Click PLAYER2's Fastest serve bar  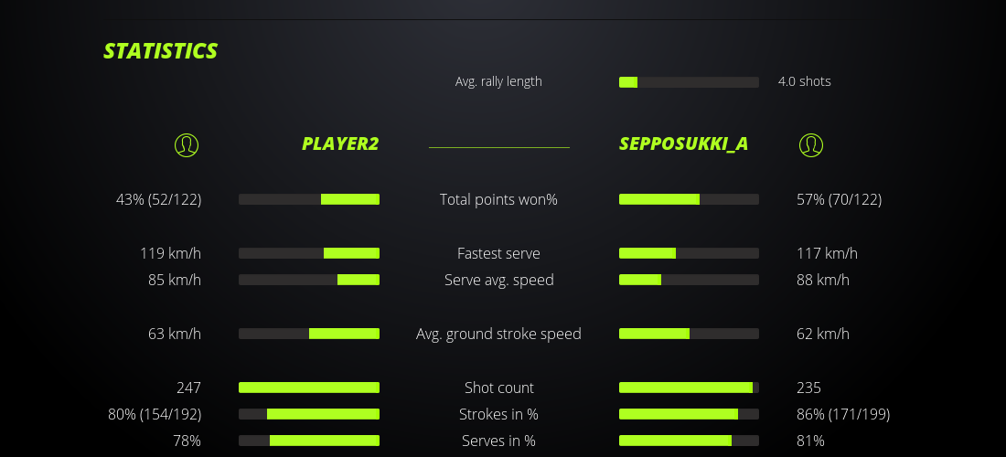point(309,253)
